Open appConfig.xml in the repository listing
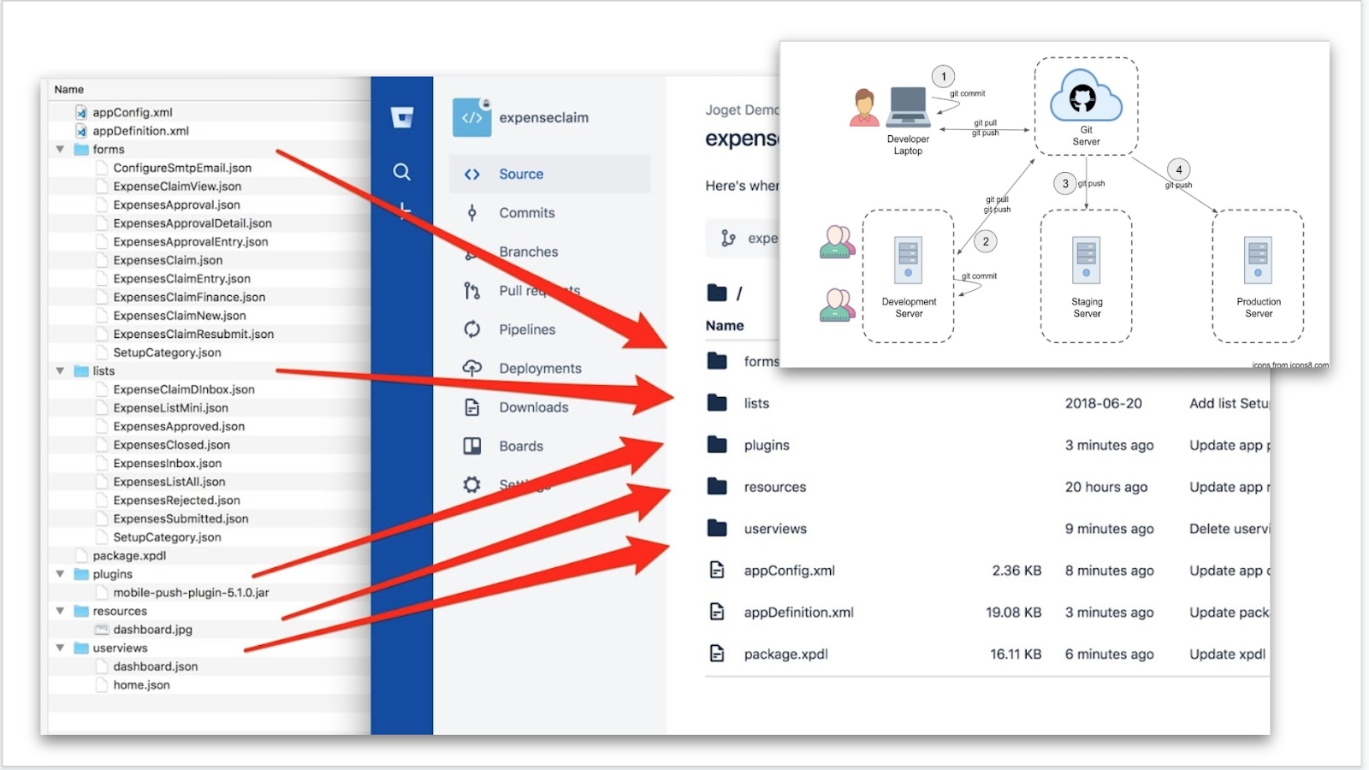This screenshot has height=770, width=1369. (789, 571)
